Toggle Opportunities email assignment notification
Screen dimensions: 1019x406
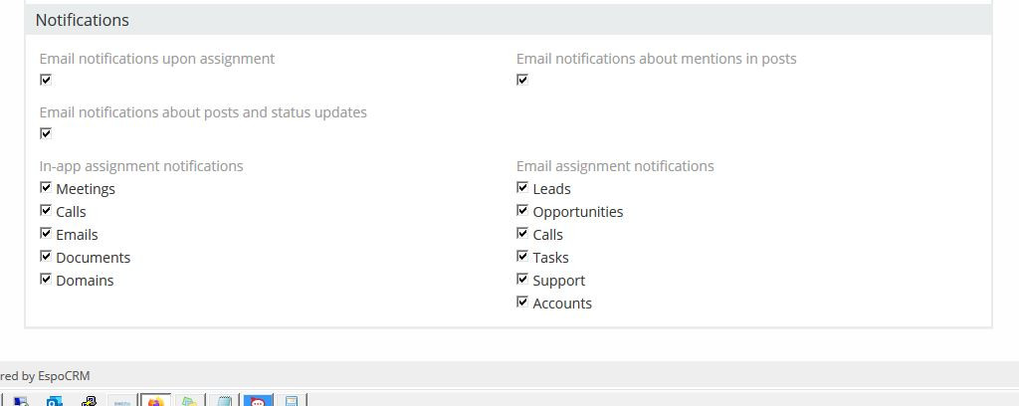coord(522,211)
